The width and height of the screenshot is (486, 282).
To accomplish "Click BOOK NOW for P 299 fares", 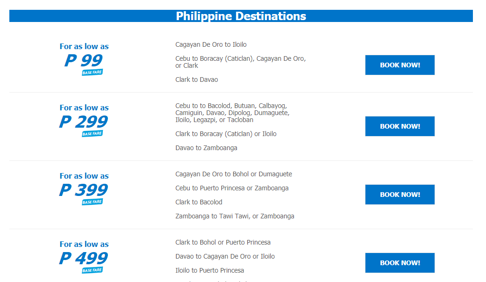I will (400, 126).
